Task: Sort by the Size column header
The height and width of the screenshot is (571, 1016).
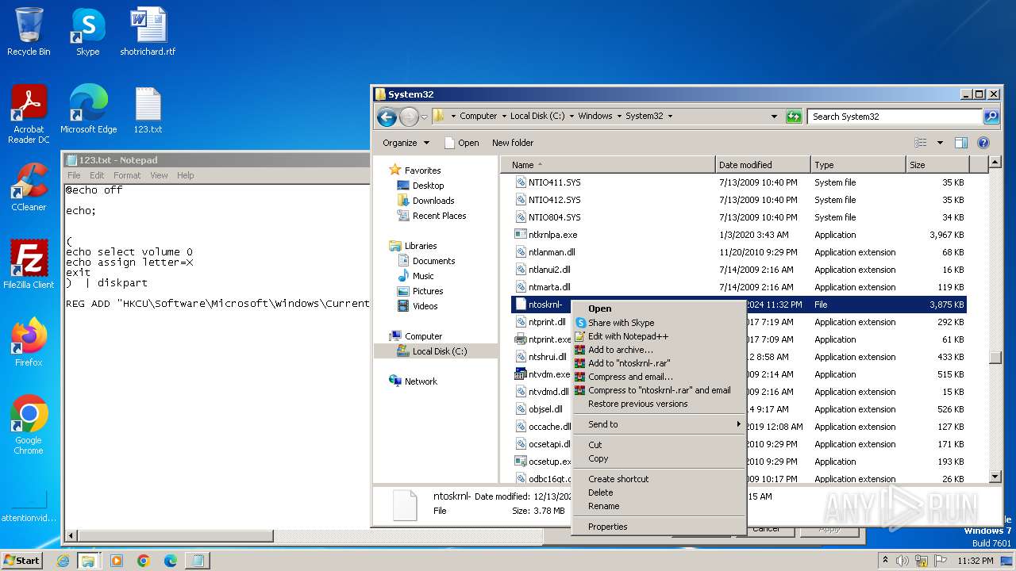Action: 937,165
